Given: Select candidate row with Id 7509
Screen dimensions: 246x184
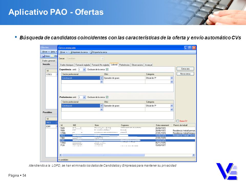Looking at the screenshot, I should coord(127,131).
